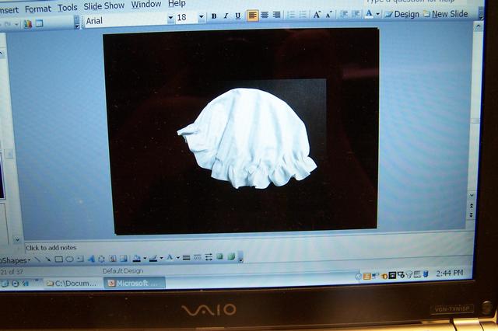
Task: Toggle numbered list formatting
Action: pyautogui.click(x=291, y=15)
